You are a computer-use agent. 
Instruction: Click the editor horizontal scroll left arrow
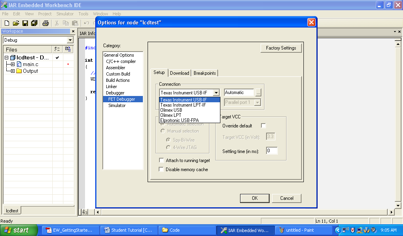point(98,212)
